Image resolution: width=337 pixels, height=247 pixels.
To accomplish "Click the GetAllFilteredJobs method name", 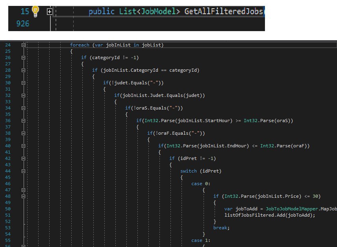I will pos(224,11).
